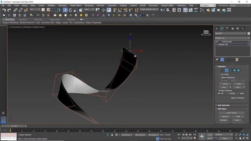This screenshot has height=141, width=251.
Task: Click the Remove edge button
Action: click(x=225, y=117)
